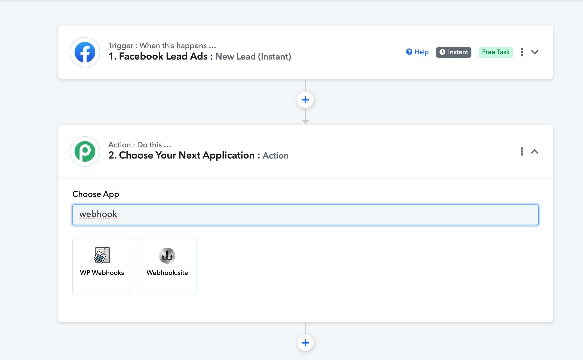
Task: Add a new step below the action
Action: [x=305, y=343]
